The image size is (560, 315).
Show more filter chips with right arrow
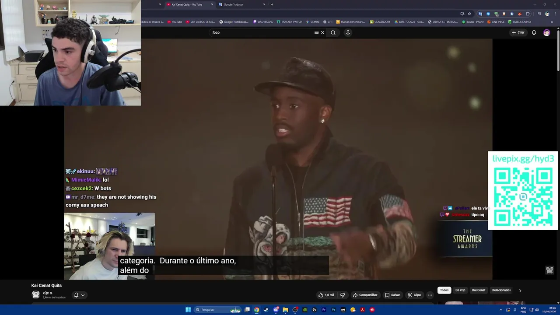[x=520, y=290]
